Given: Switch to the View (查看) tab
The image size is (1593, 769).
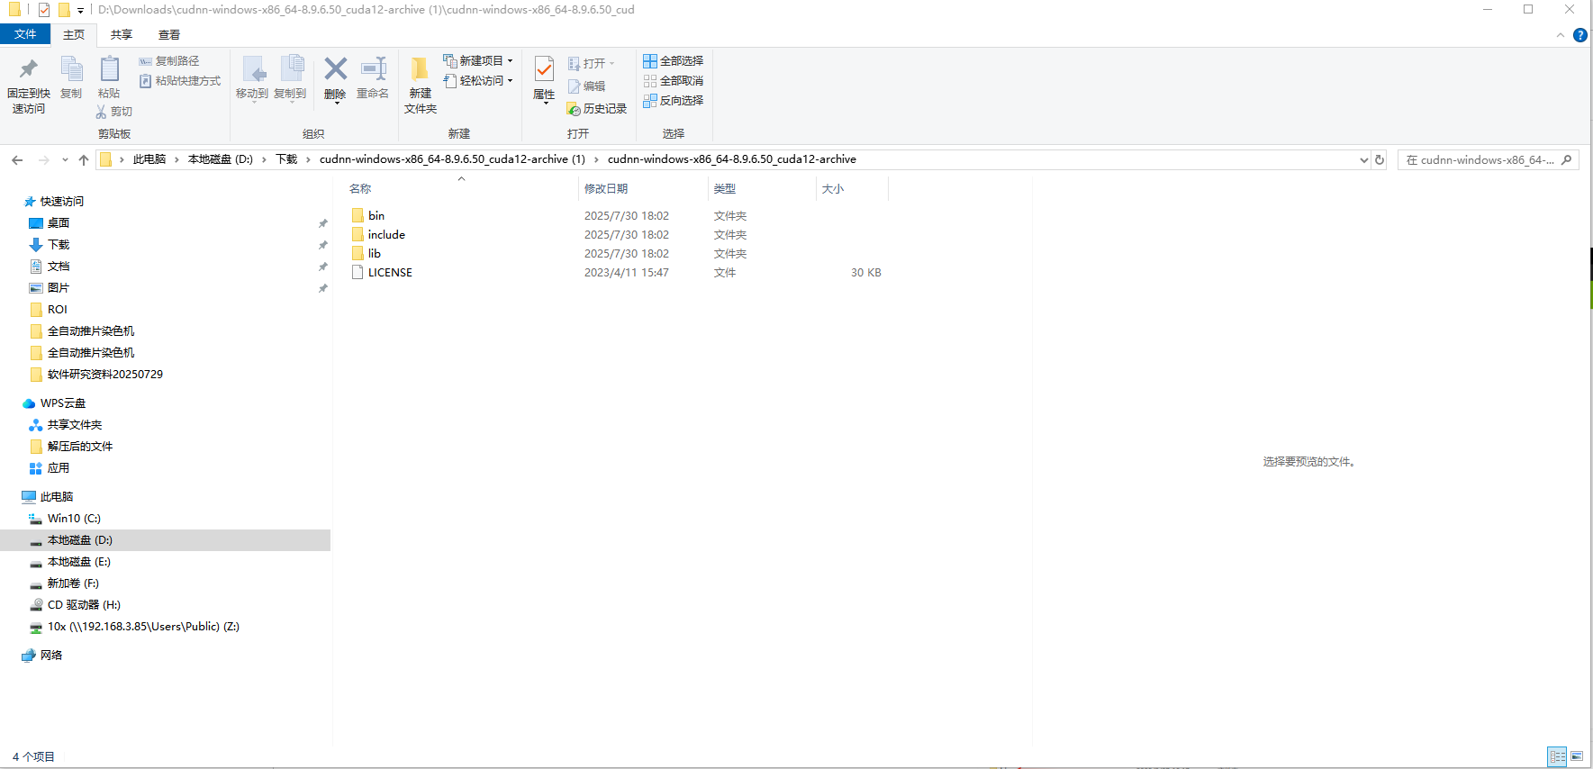Looking at the screenshot, I should point(168,34).
